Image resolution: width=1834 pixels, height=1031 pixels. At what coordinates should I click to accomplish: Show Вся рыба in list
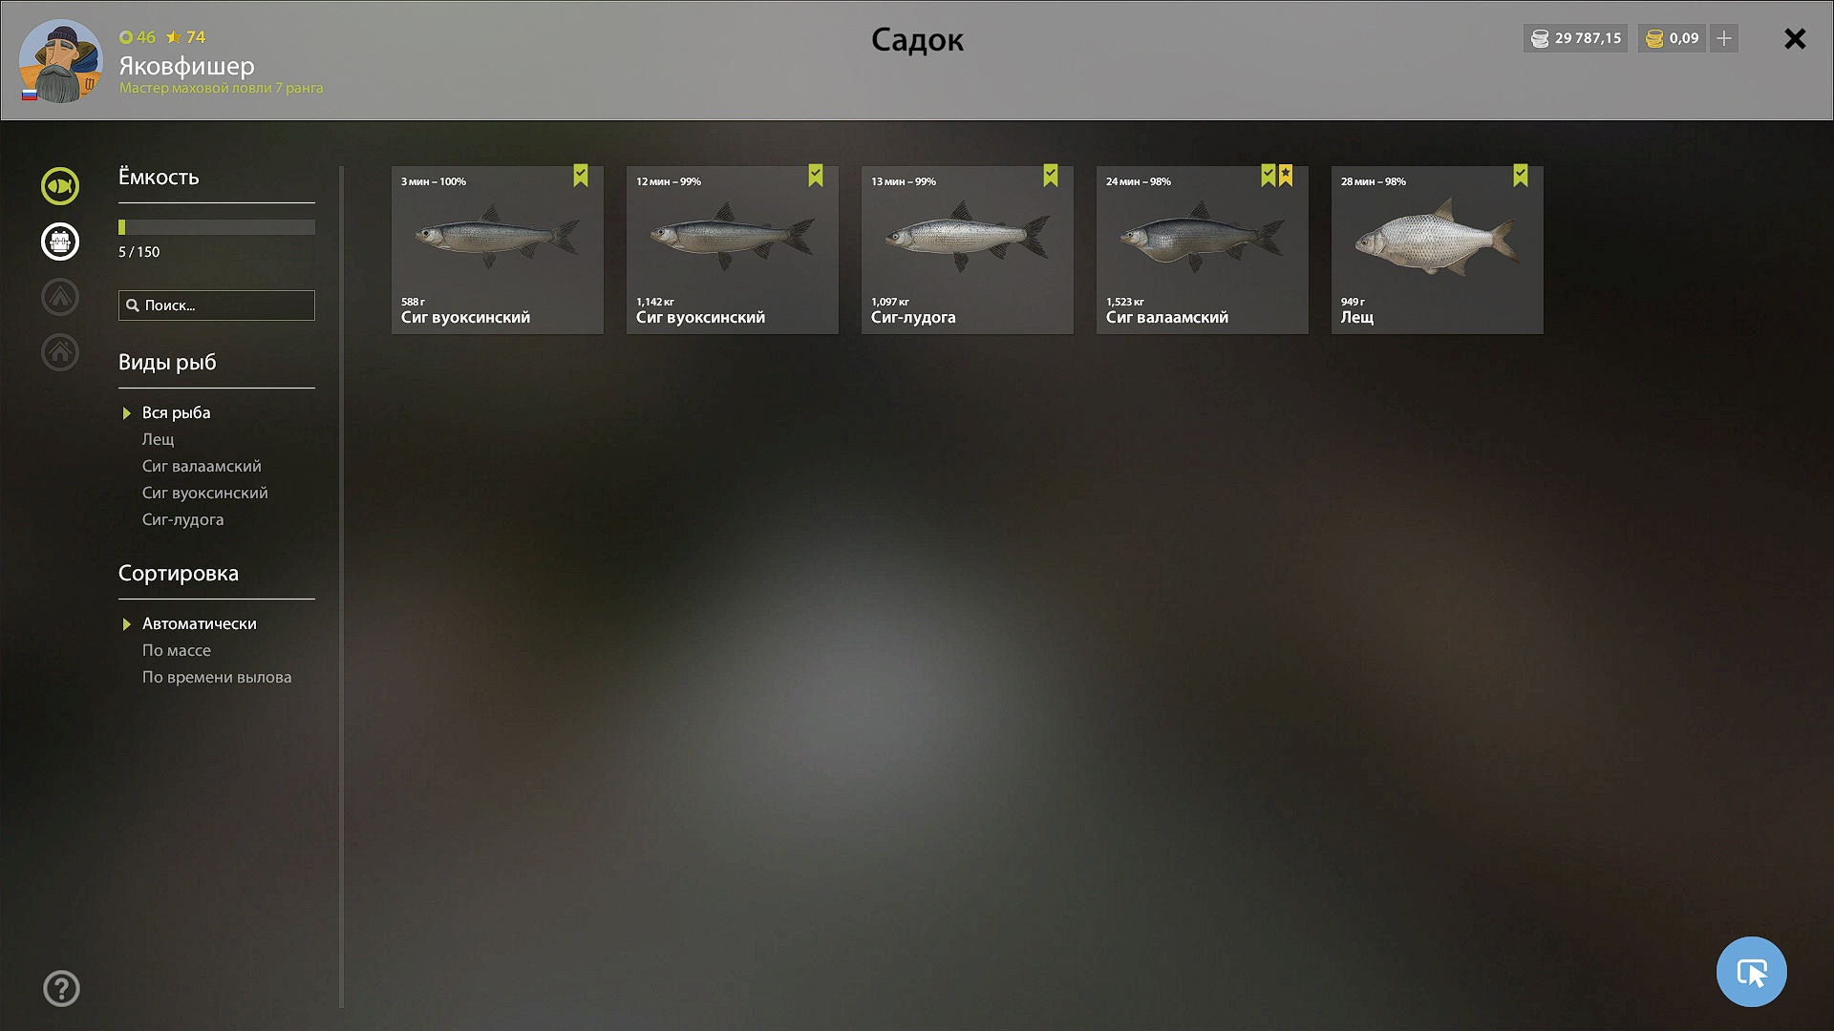[177, 412]
